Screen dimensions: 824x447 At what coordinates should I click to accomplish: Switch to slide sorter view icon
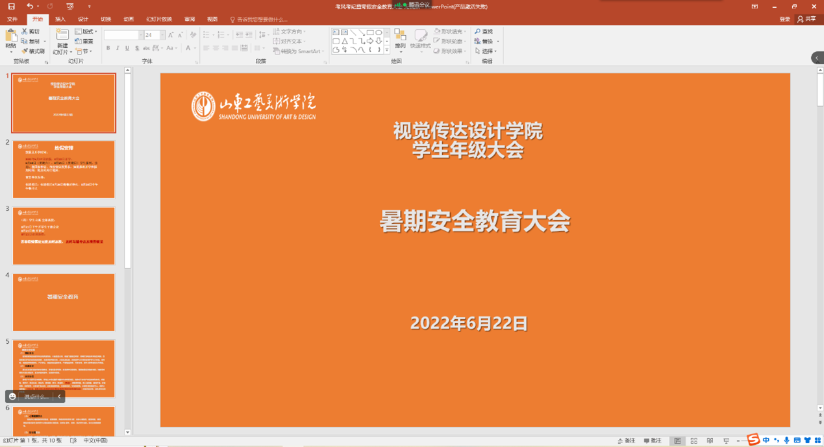(x=693, y=441)
